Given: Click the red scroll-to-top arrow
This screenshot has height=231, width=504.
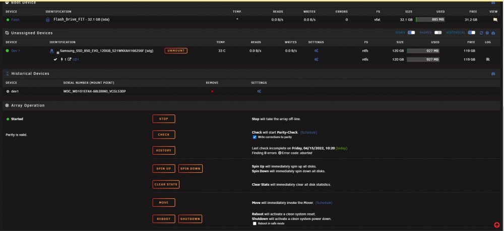Looking at the screenshot, I should point(496,225).
